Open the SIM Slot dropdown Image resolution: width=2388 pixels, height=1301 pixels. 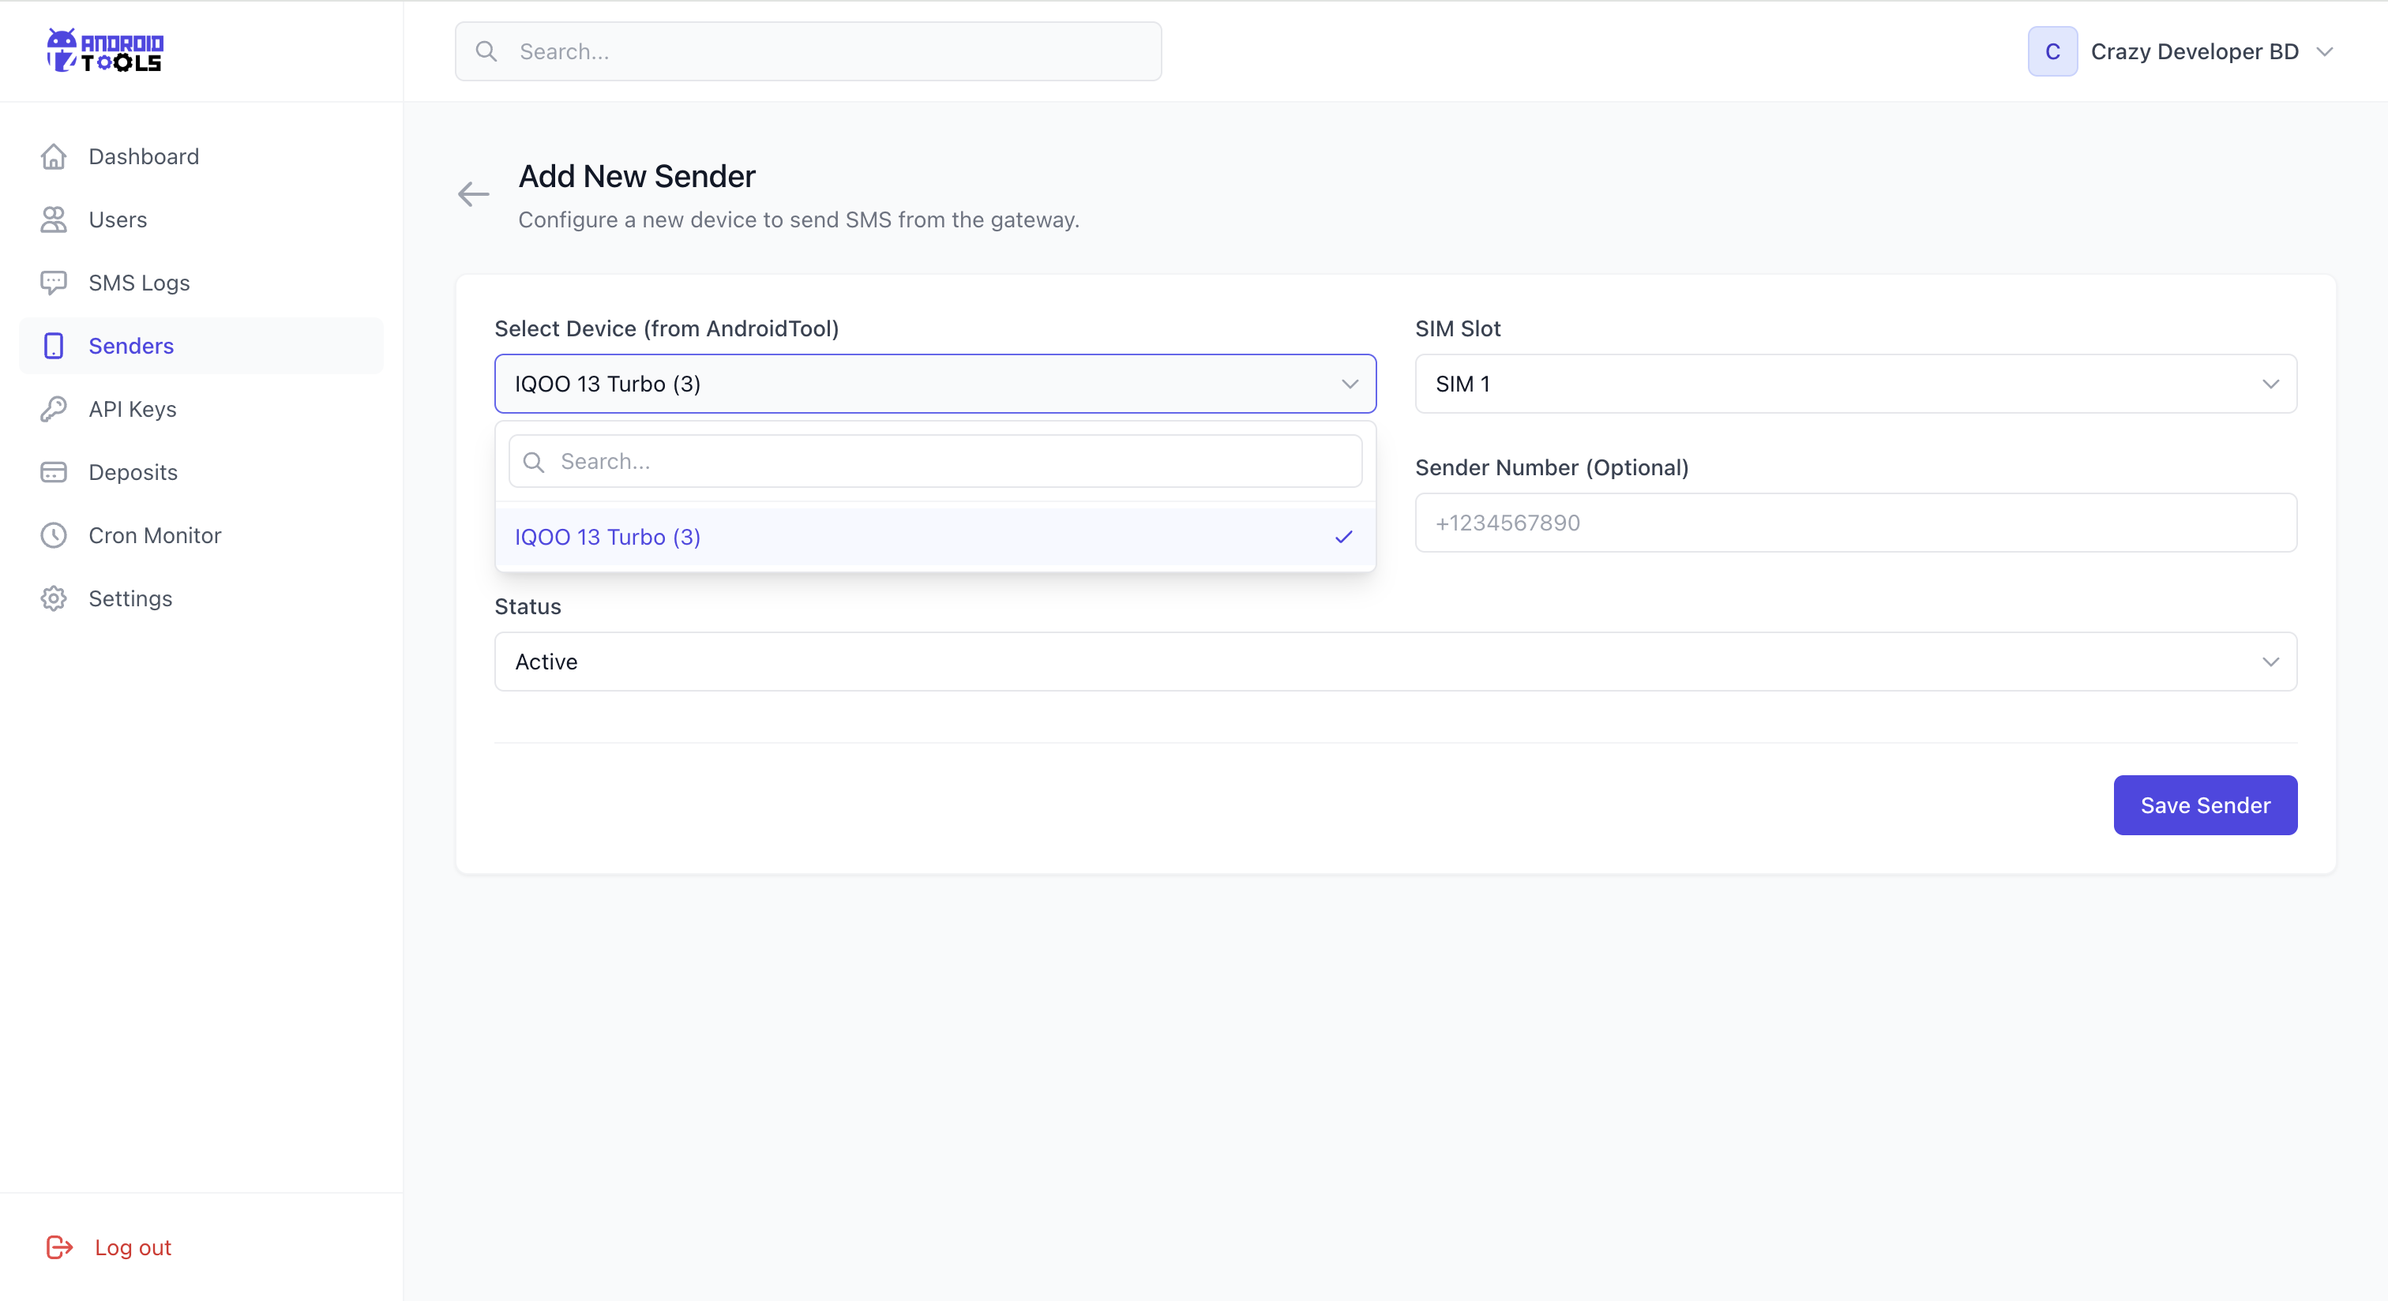1856,384
